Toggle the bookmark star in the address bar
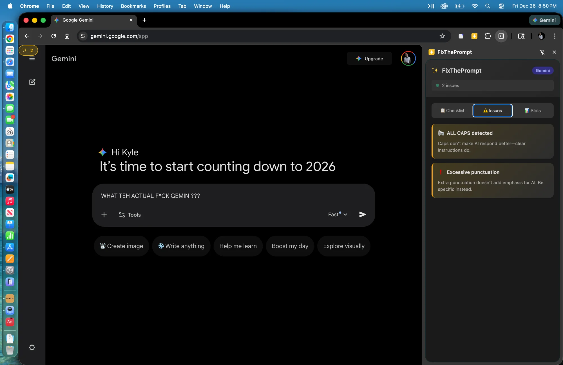563x365 pixels. tap(442, 36)
